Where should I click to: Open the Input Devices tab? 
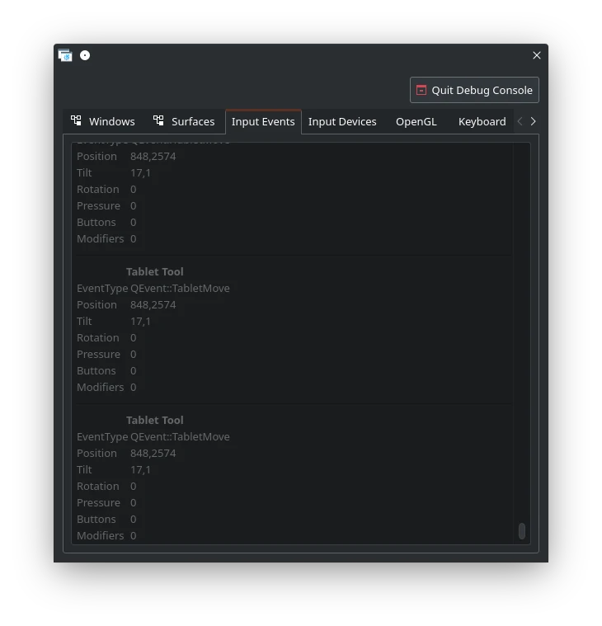coord(342,121)
